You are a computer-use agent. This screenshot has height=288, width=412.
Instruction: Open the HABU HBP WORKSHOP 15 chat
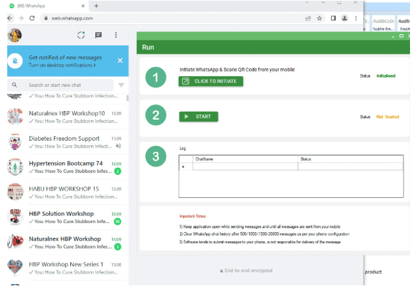tap(67, 192)
